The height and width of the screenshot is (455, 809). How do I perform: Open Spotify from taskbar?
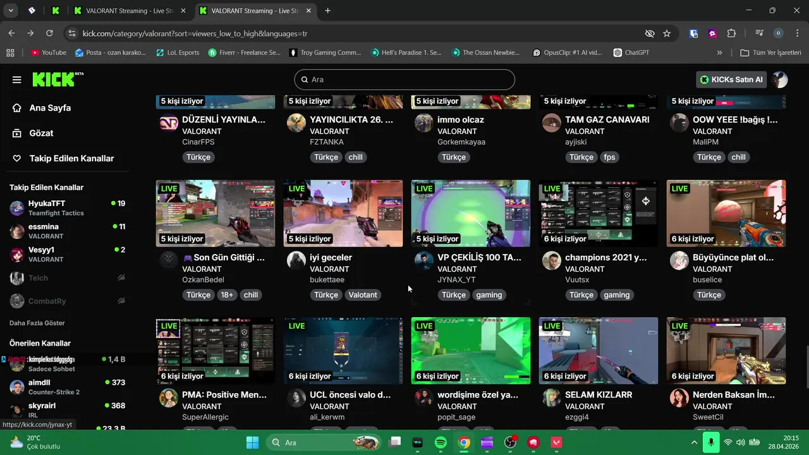click(441, 442)
